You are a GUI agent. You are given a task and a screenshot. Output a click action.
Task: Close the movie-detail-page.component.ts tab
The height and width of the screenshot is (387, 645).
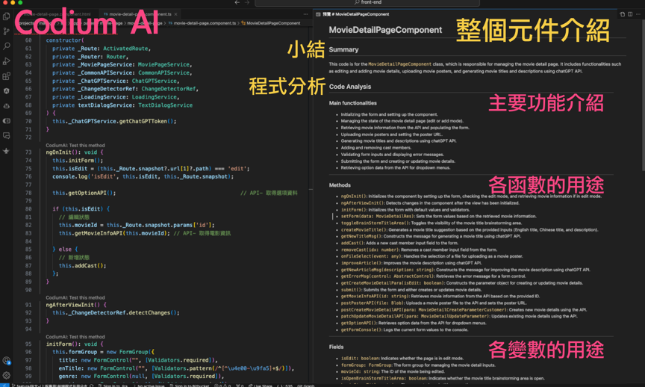point(175,14)
